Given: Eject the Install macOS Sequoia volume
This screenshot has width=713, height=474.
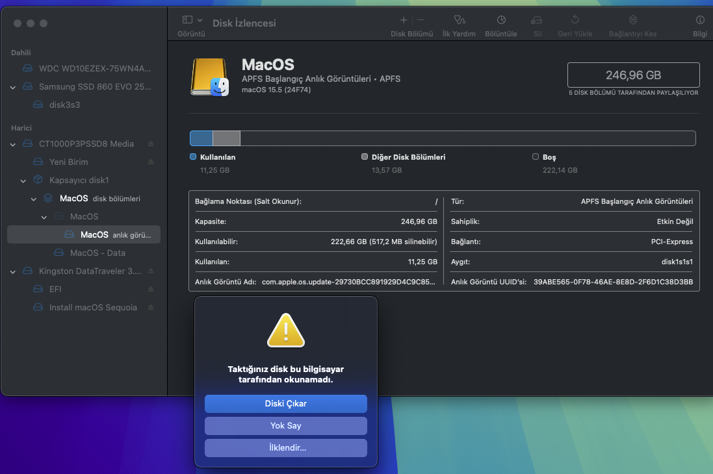Looking at the screenshot, I should pyautogui.click(x=151, y=307).
